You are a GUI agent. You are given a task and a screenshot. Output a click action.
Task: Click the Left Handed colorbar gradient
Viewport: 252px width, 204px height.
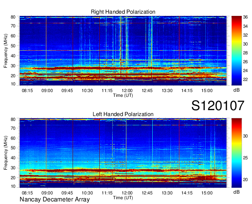[236, 153]
